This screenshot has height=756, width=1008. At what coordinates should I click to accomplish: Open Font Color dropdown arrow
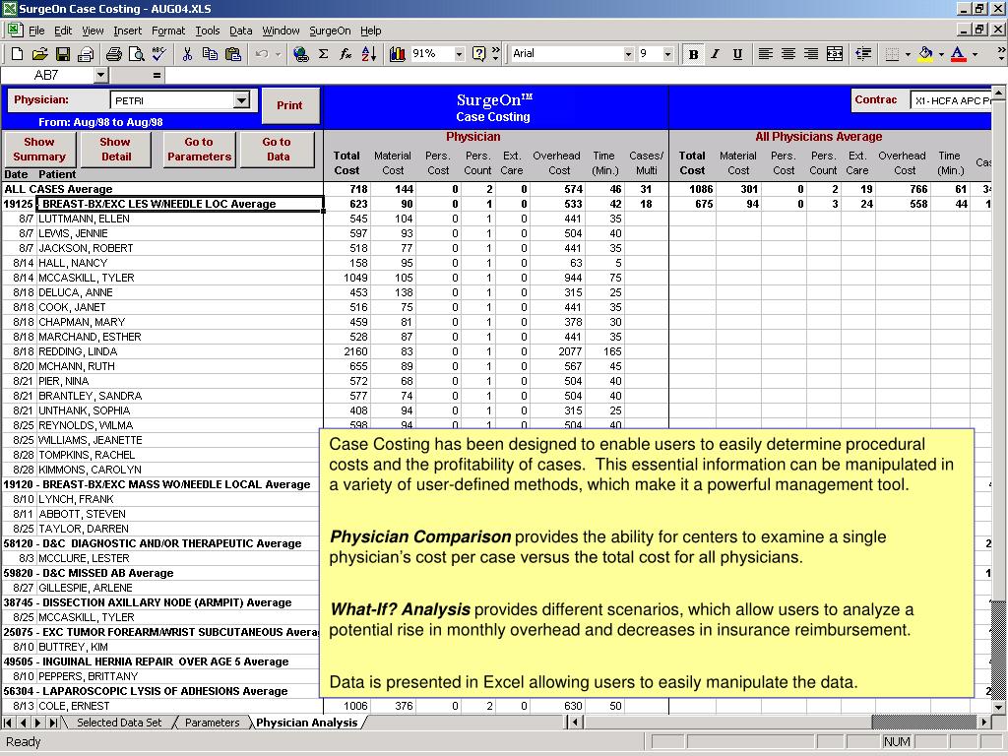[975, 54]
